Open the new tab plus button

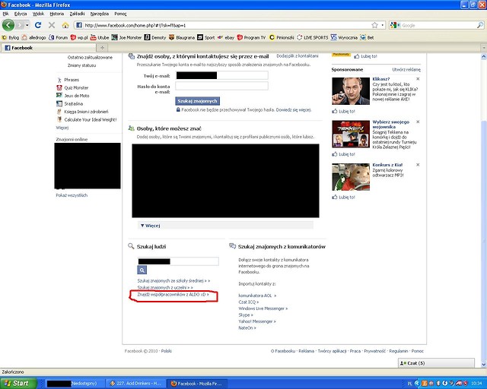click(x=102, y=47)
